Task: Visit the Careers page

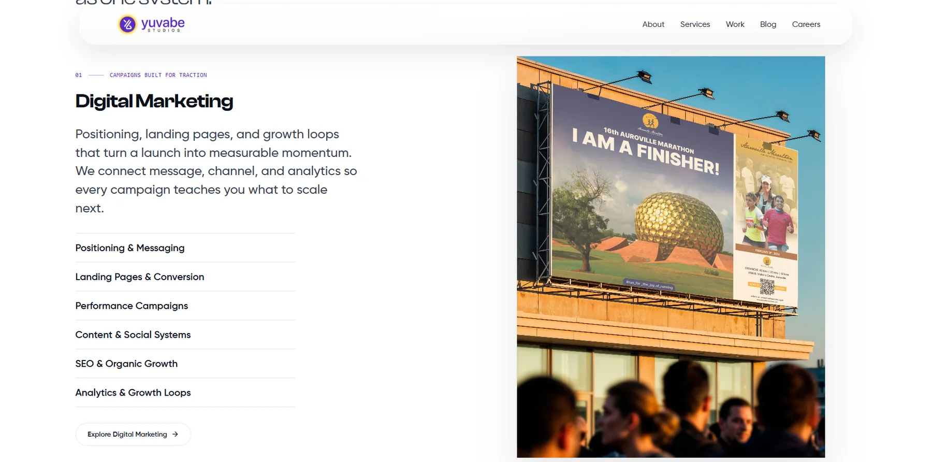Action: 806,24
